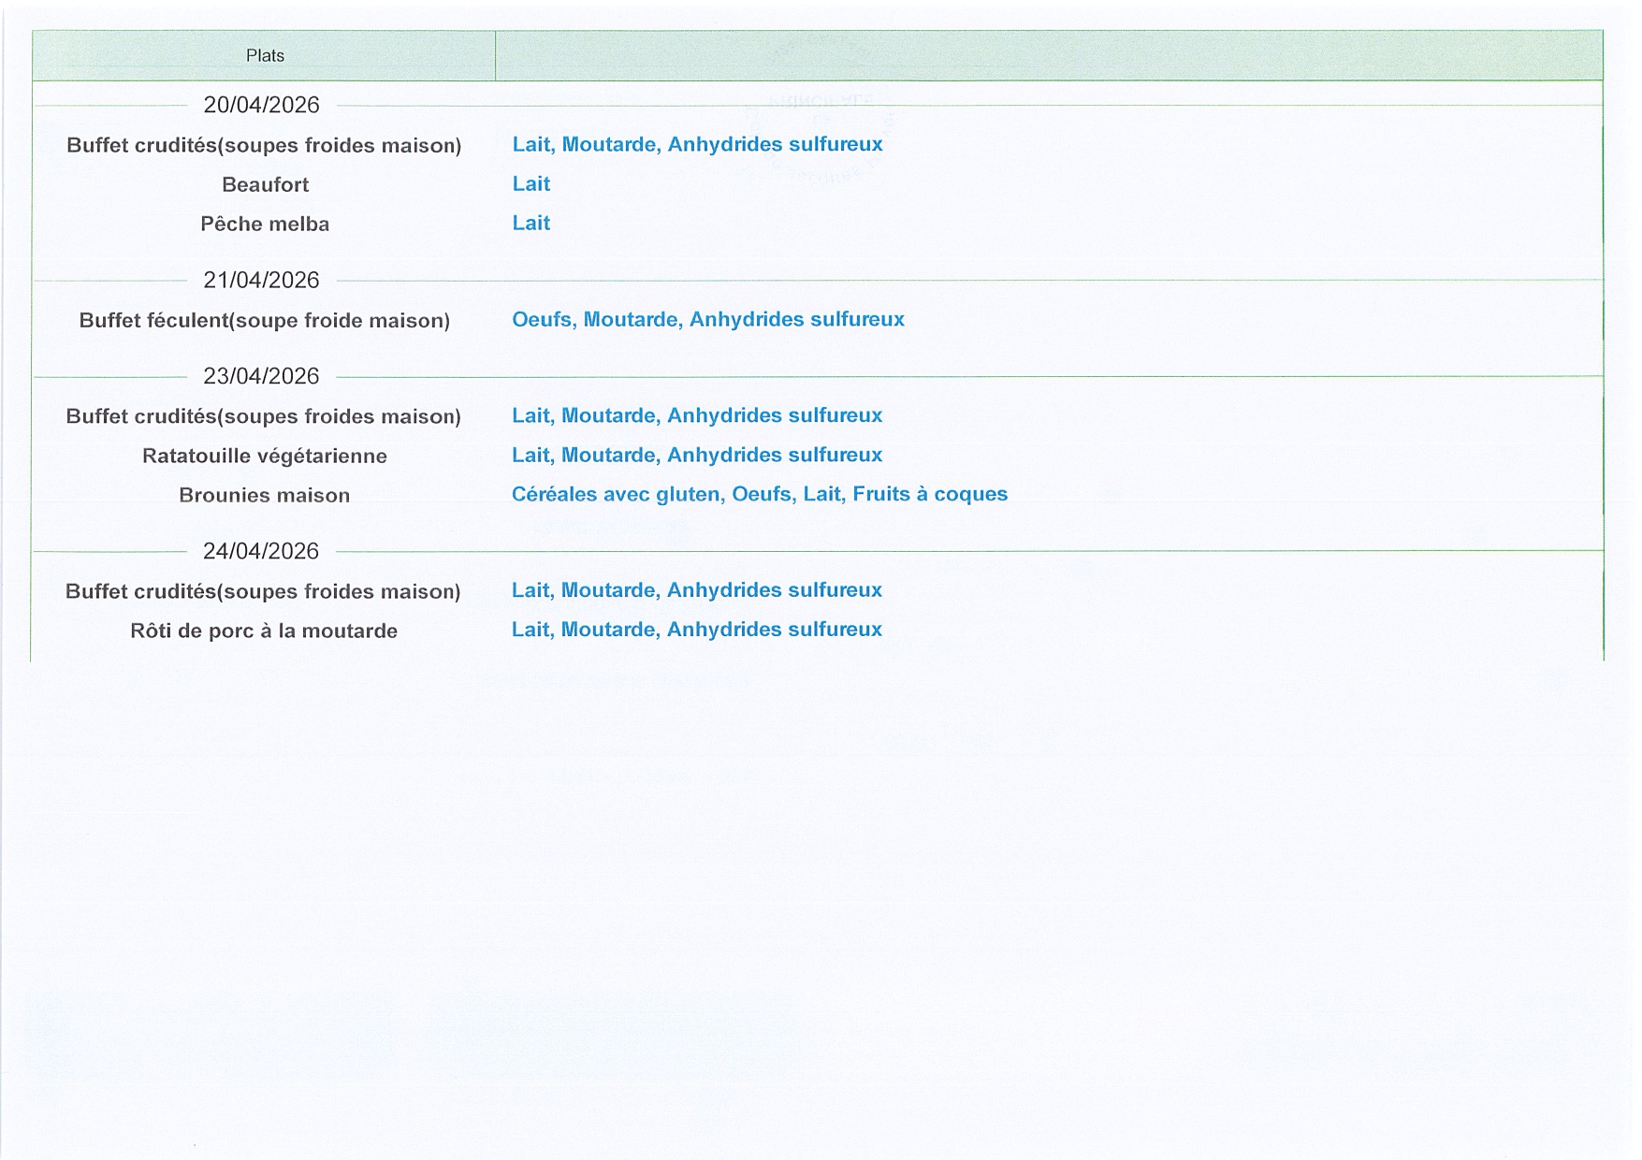Select the Brounies maison dish
Screen dimensions: 1642x1160
(264, 496)
